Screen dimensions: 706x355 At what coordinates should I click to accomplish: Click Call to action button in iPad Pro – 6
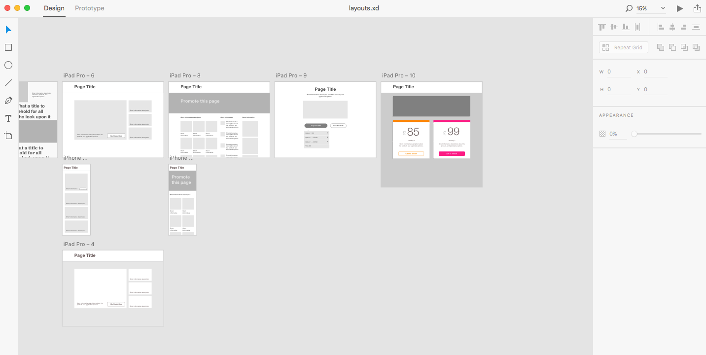116,136
